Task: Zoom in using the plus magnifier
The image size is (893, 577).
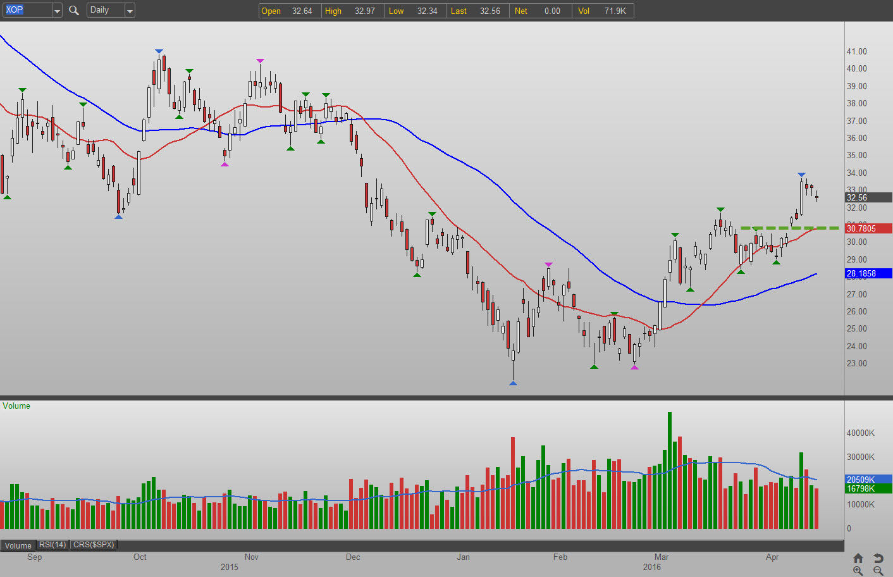Action: tap(858, 571)
